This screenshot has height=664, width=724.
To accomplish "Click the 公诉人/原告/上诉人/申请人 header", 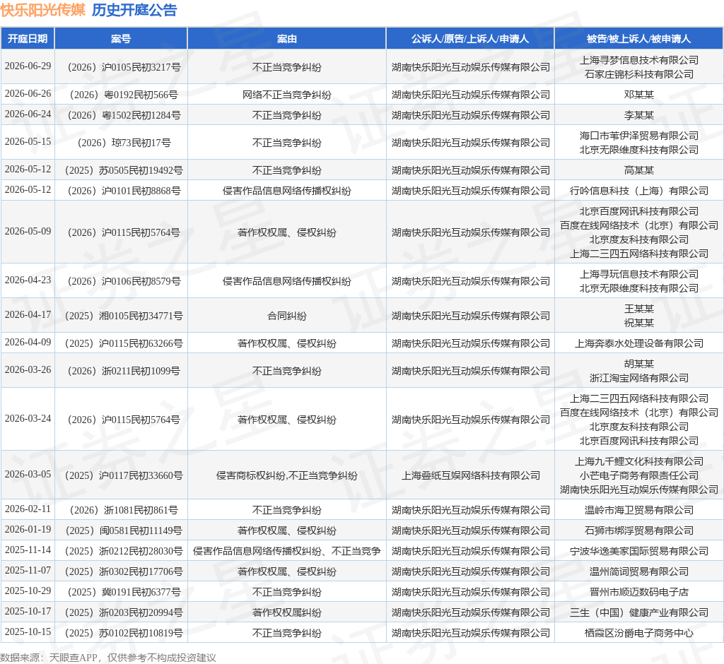I will tap(470, 39).
